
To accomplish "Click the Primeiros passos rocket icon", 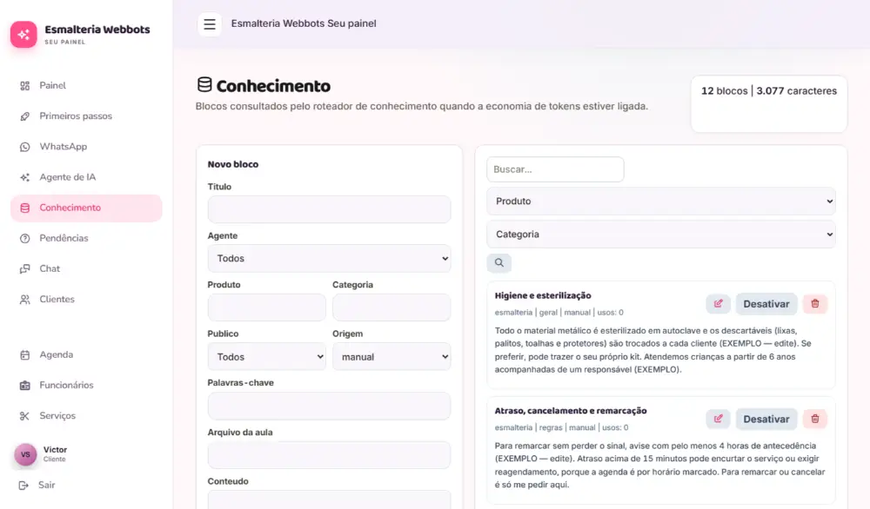I will coord(25,116).
